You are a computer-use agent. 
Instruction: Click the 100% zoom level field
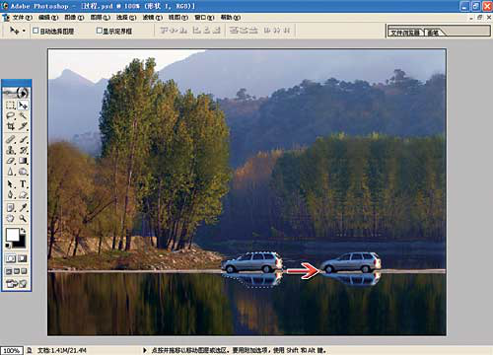click(12, 350)
